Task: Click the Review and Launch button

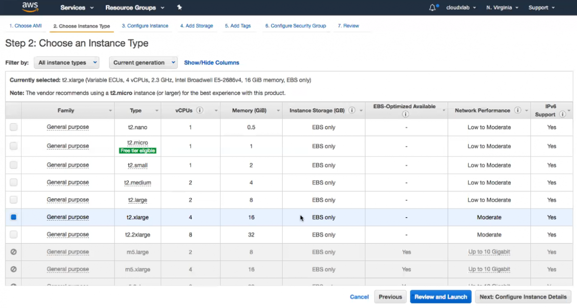Action: [440, 296]
